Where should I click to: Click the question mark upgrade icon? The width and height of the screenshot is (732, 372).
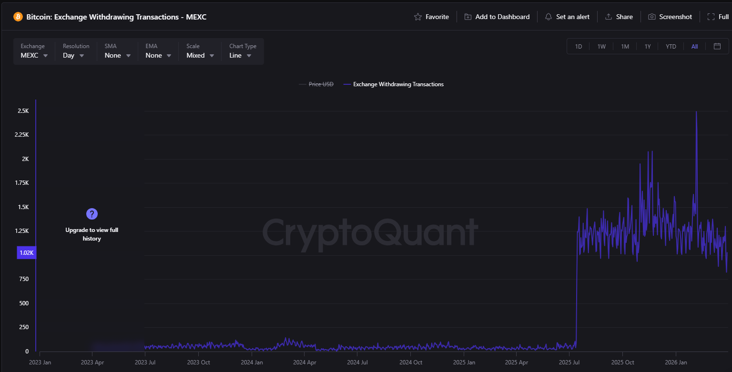[91, 214]
